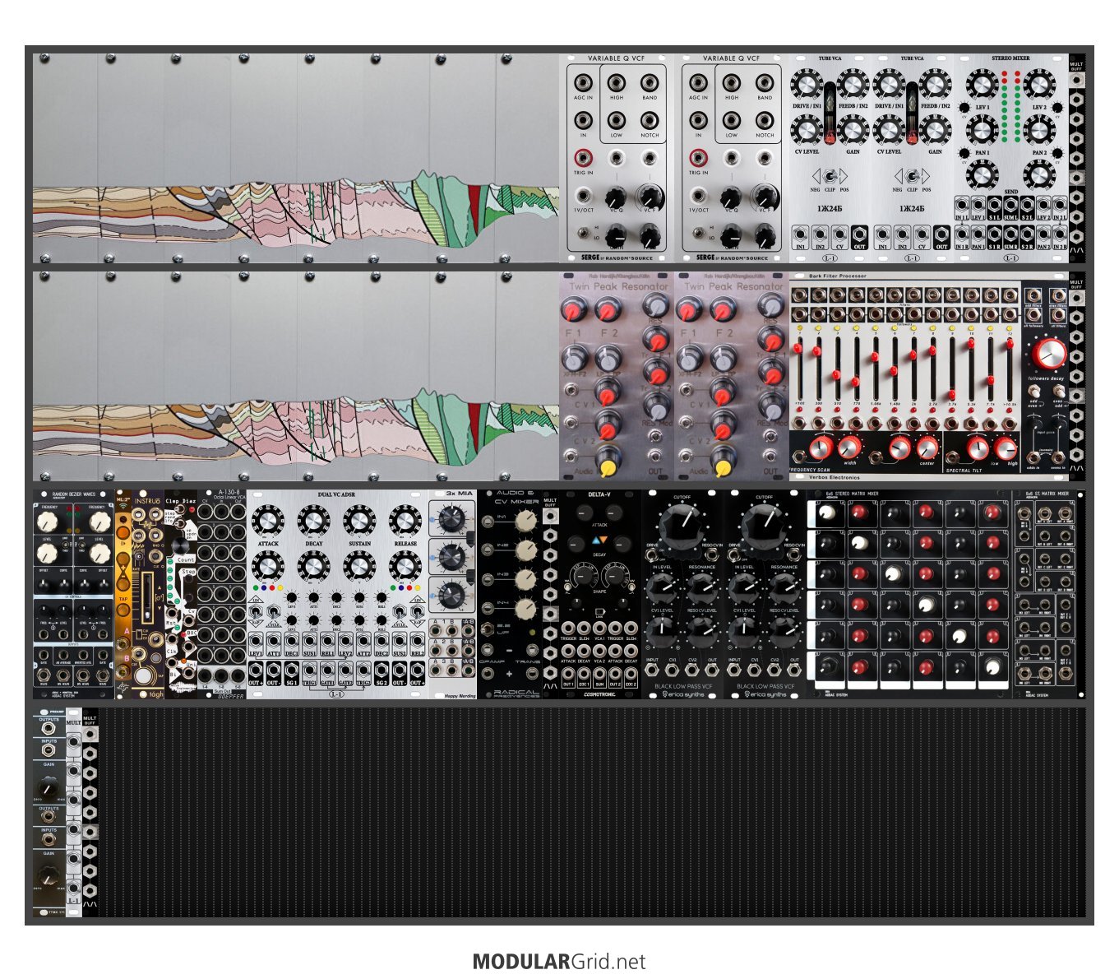The image size is (1119, 979).
Task: Click bottom-right white knob on 6x6 Matrix Mixer
Action: point(992,666)
